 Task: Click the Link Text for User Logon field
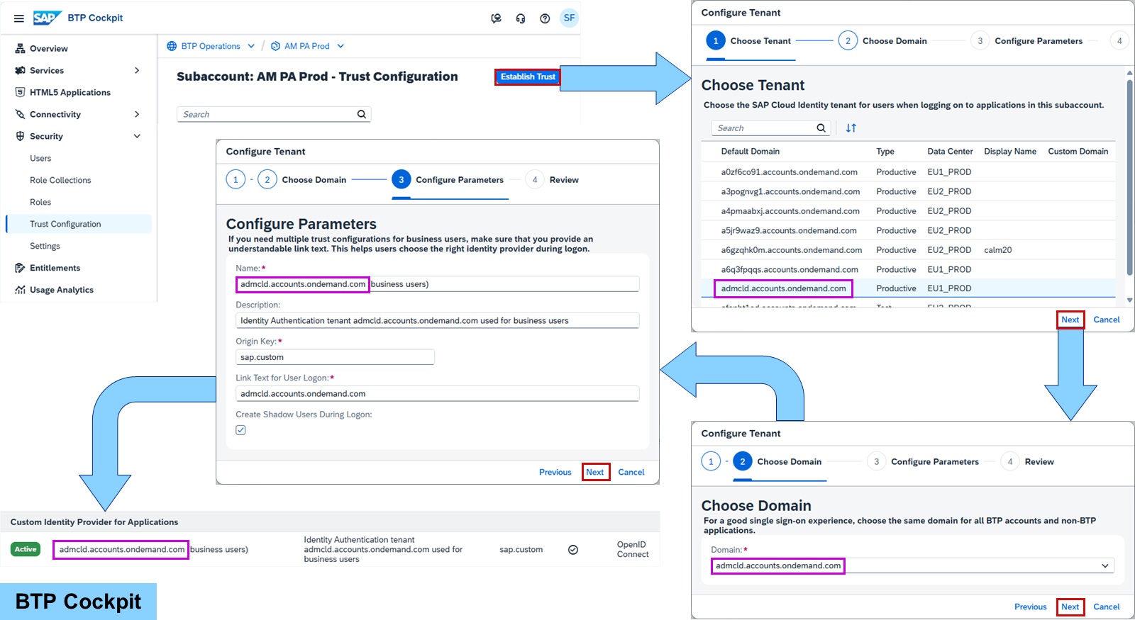coord(437,393)
